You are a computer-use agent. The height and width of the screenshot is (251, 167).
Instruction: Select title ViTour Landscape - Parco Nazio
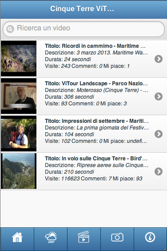point(96,84)
